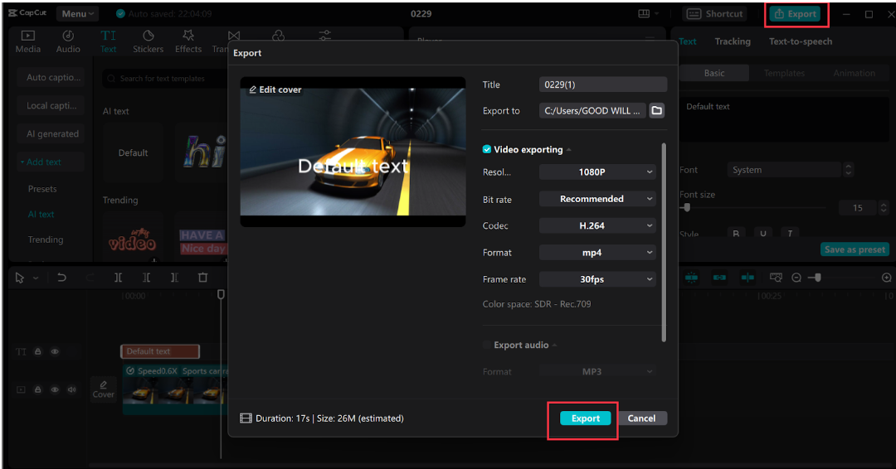
Task: Choose the selection cursor tool in timeline
Action: pyautogui.click(x=20, y=278)
